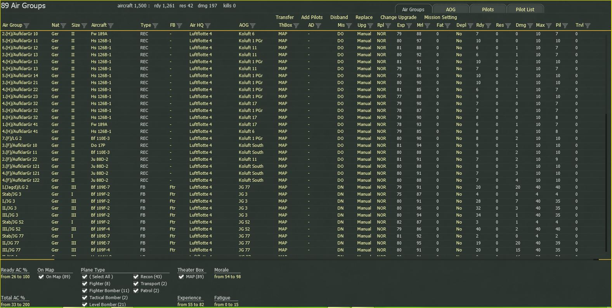Adjust the Total AC % range "from 33 to 200"
This screenshot has width=612, height=308.
(x=16, y=305)
